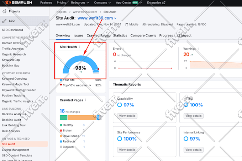Switch to the Crawled Pages tab

click(98, 35)
